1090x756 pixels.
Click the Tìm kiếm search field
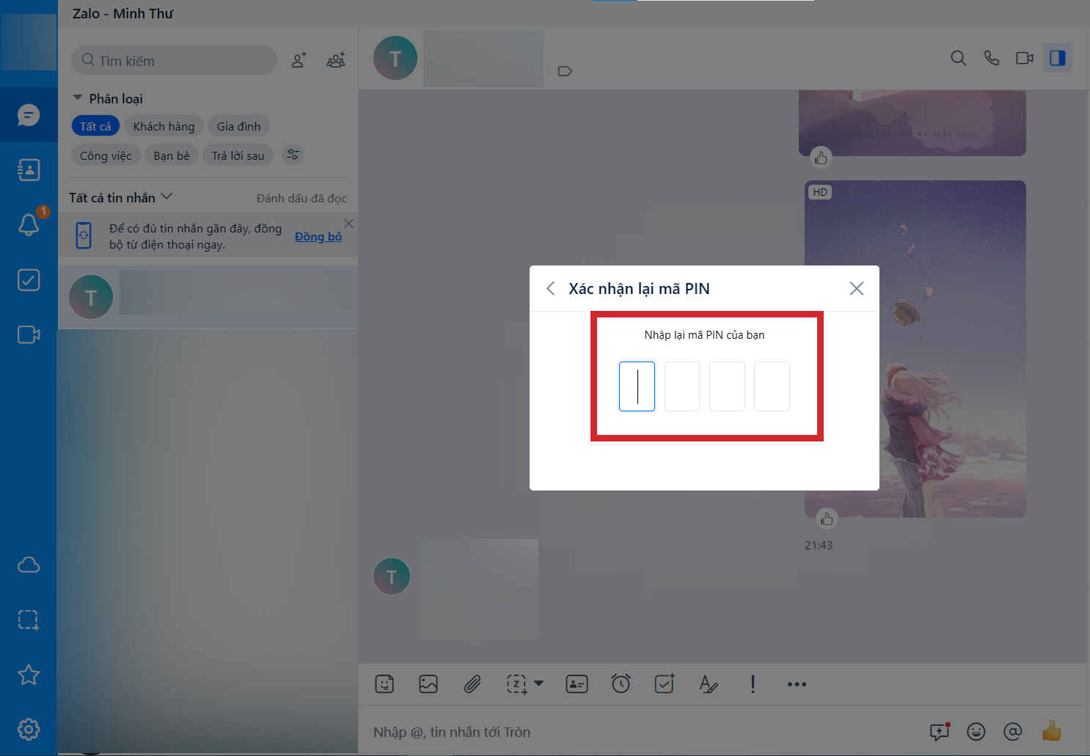[176, 61]
